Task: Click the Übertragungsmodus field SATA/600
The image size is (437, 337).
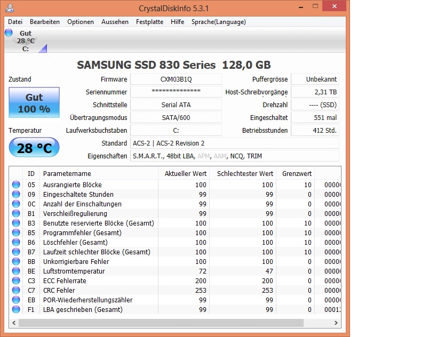Action: (176, 118)
